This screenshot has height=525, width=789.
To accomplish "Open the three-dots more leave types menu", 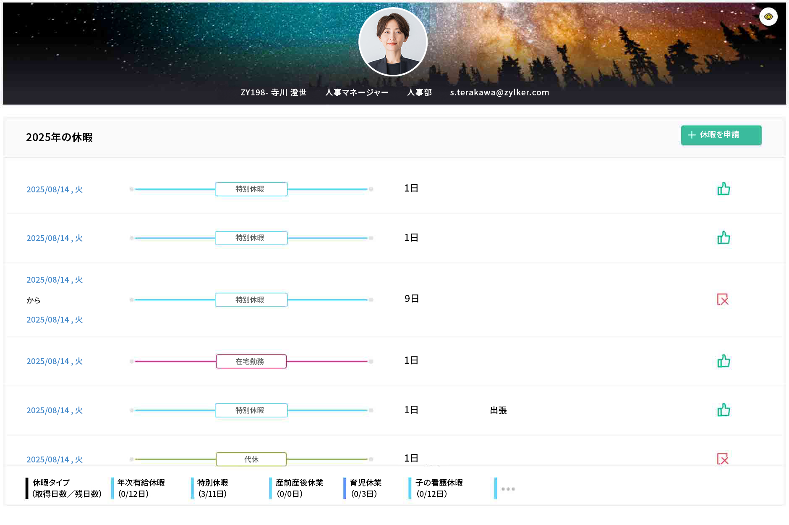I will pyautogui.click(x=508, y=489).
